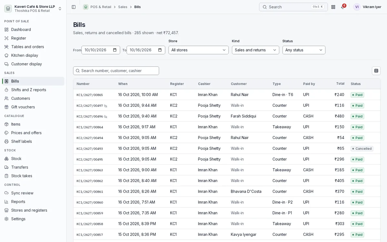This screenshot has height=242, width=387.
Task: Click the Dashboard sidebar icon
Action: coord(6,30)
